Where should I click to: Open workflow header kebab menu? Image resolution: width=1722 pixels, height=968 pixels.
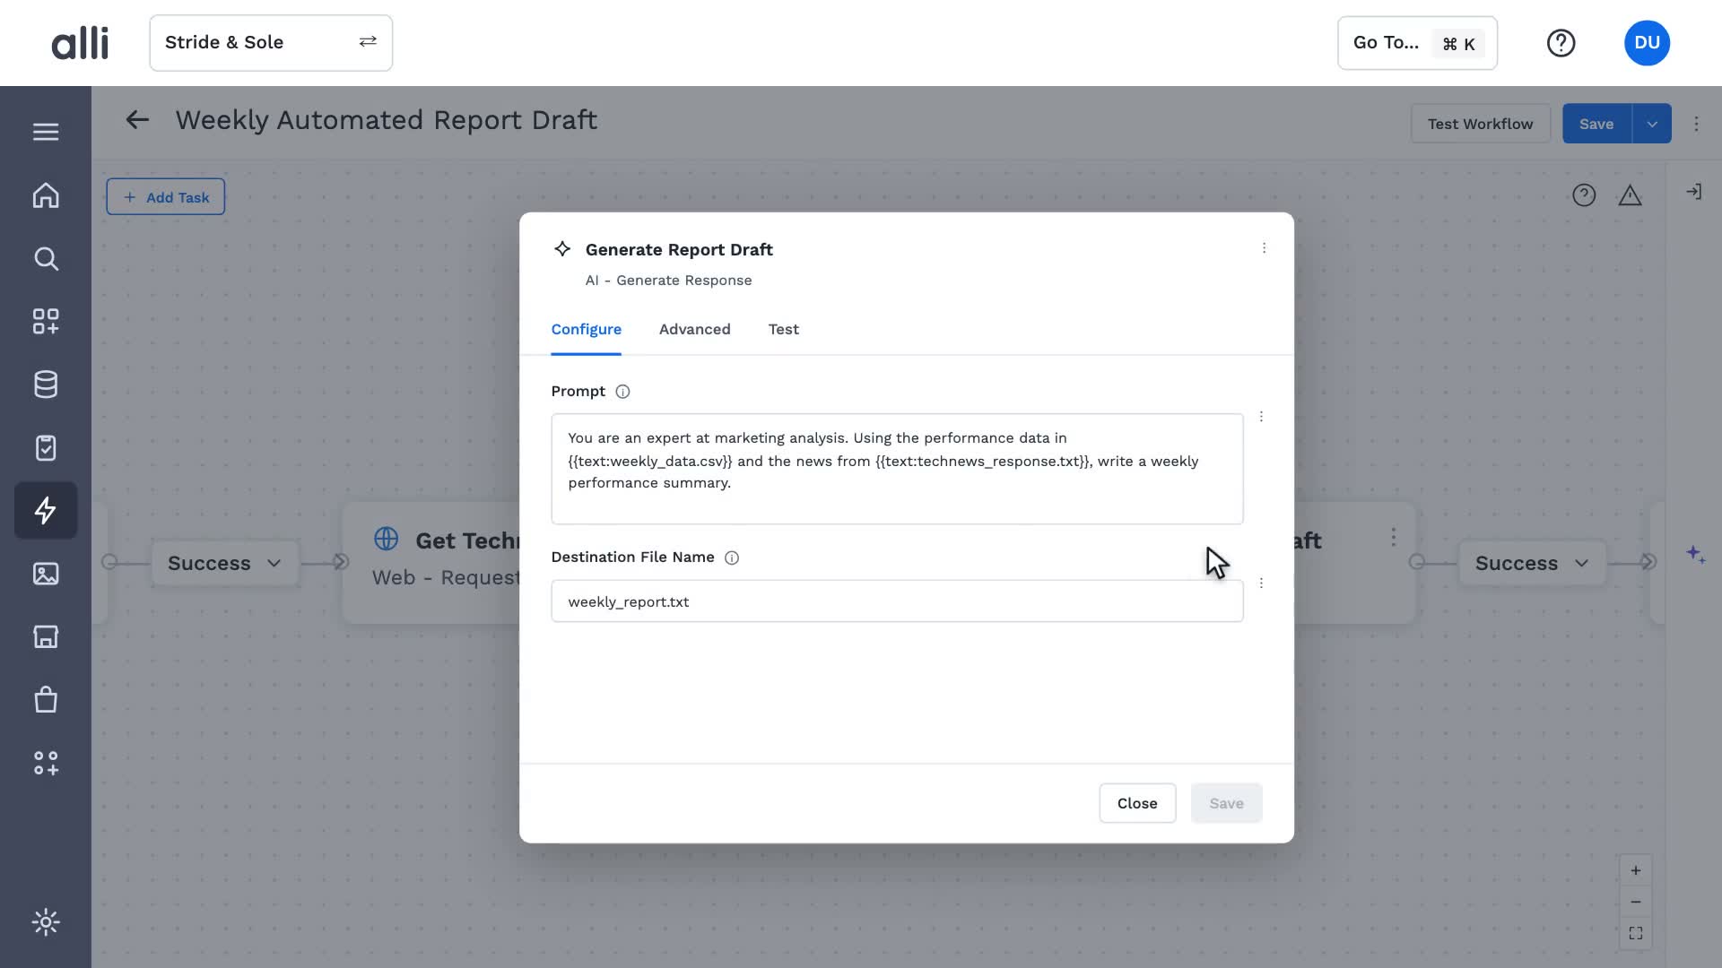[x=1696, y=124]
